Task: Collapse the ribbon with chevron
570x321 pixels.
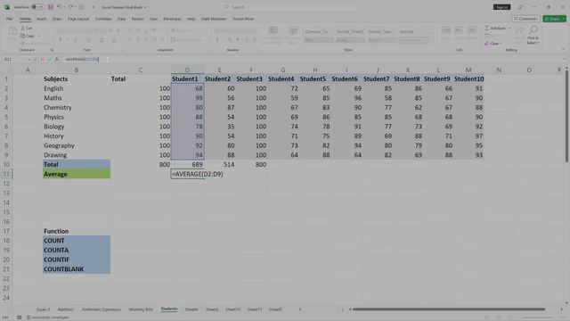Action: [x=563, y=49]
